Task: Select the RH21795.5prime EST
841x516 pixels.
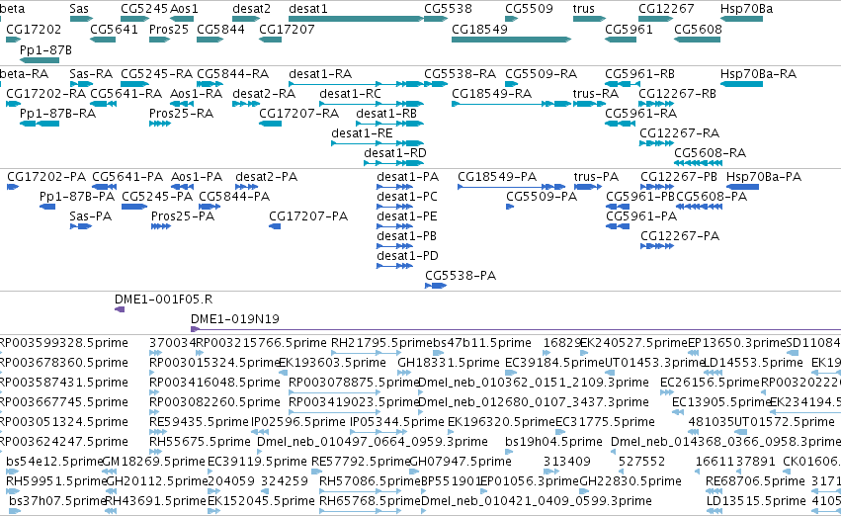Action: (366, 353)
